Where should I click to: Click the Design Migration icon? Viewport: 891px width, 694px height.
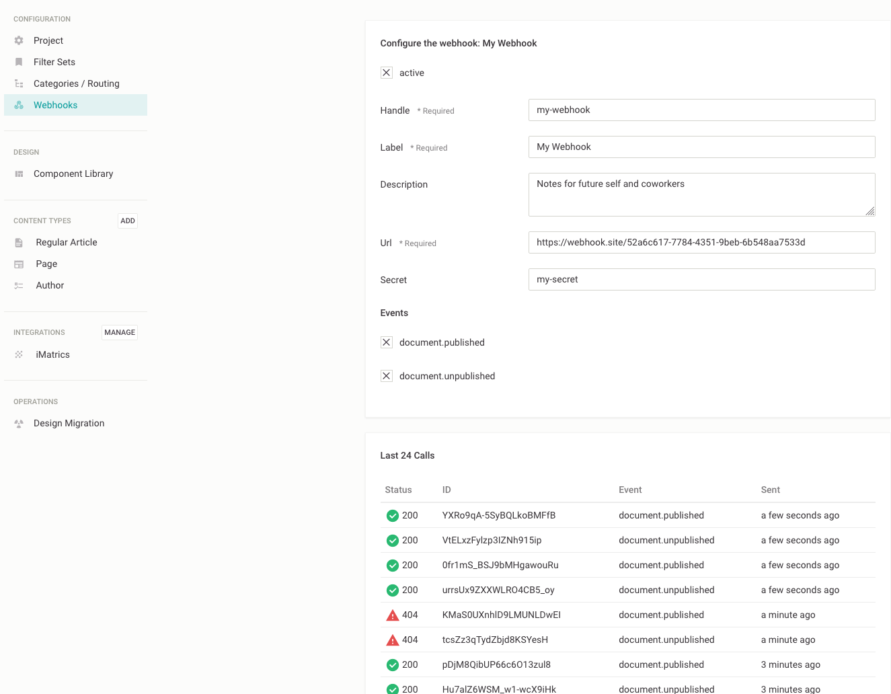pyautogui.click(x=19, y=423)
